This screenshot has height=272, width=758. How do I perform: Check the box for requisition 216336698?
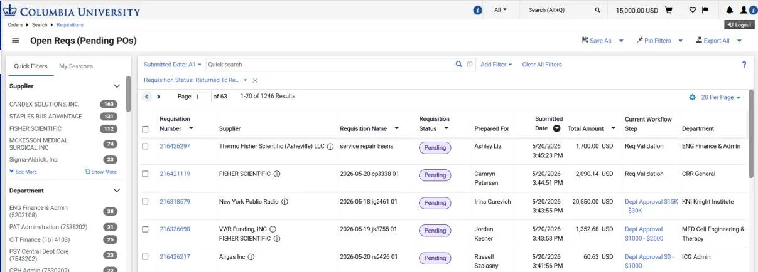[x=146, y=229]
